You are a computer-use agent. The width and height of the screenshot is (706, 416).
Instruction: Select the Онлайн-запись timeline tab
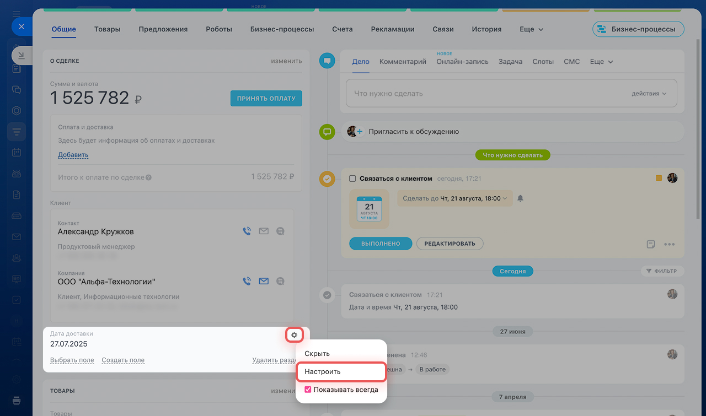[462, 62]
